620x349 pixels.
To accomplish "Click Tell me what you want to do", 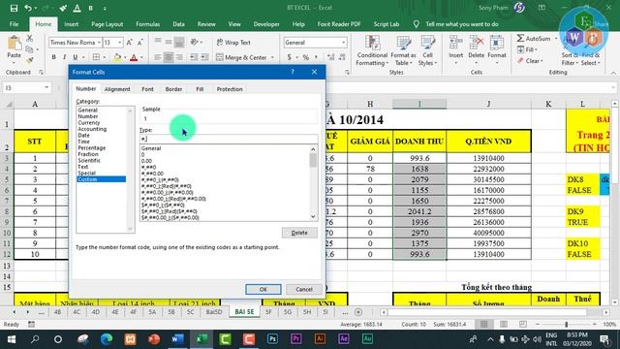I will [462, 24].
